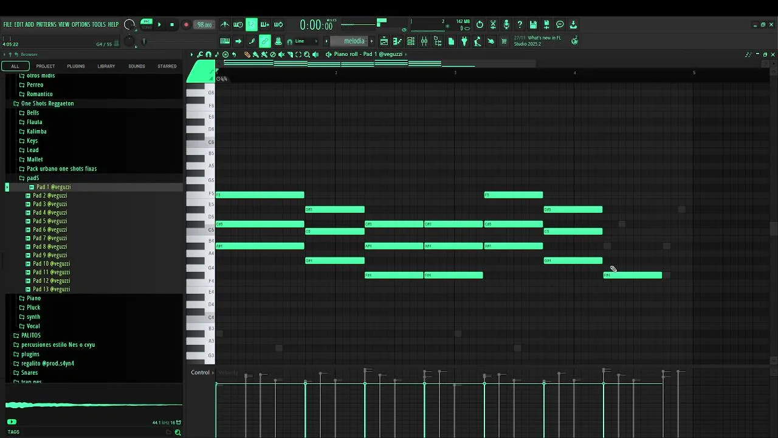Viewport: 778px width, 438px height.
Task: Click the Play button
Action: (x=159, y=25)
